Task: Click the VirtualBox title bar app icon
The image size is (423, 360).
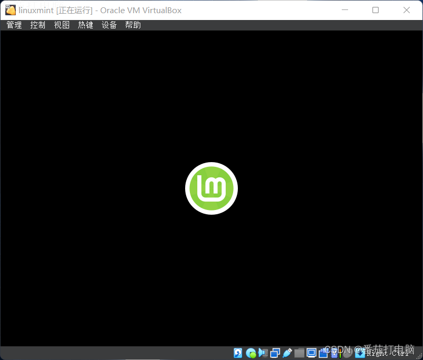Action: pos(11,10)
